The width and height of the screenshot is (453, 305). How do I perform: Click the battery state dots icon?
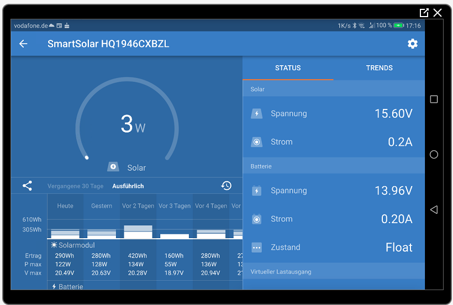point(256,248)
